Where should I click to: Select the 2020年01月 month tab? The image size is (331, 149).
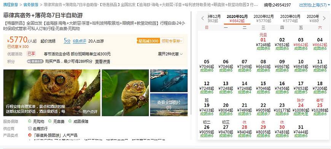click(237, 19)
